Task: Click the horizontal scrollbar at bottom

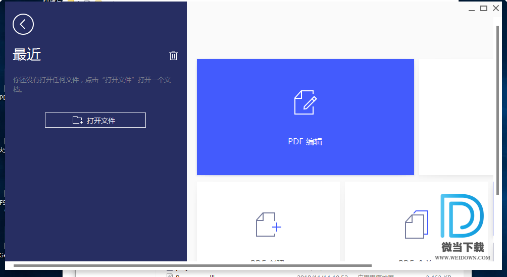Action: (193, 266)
